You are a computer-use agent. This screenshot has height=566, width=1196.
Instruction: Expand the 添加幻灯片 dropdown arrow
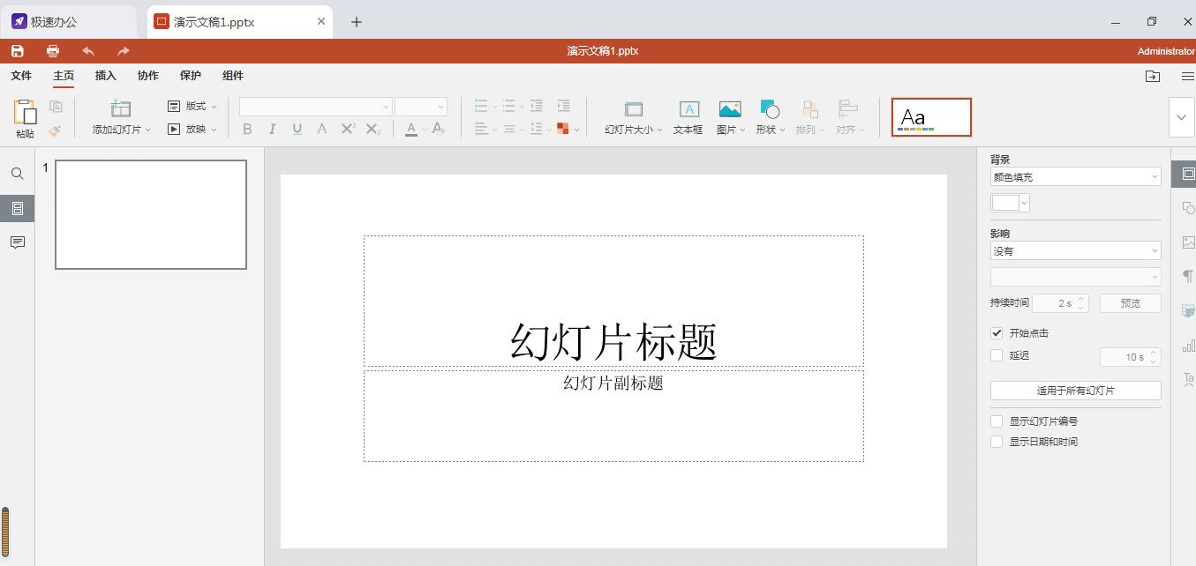click(x=147, y=129)
